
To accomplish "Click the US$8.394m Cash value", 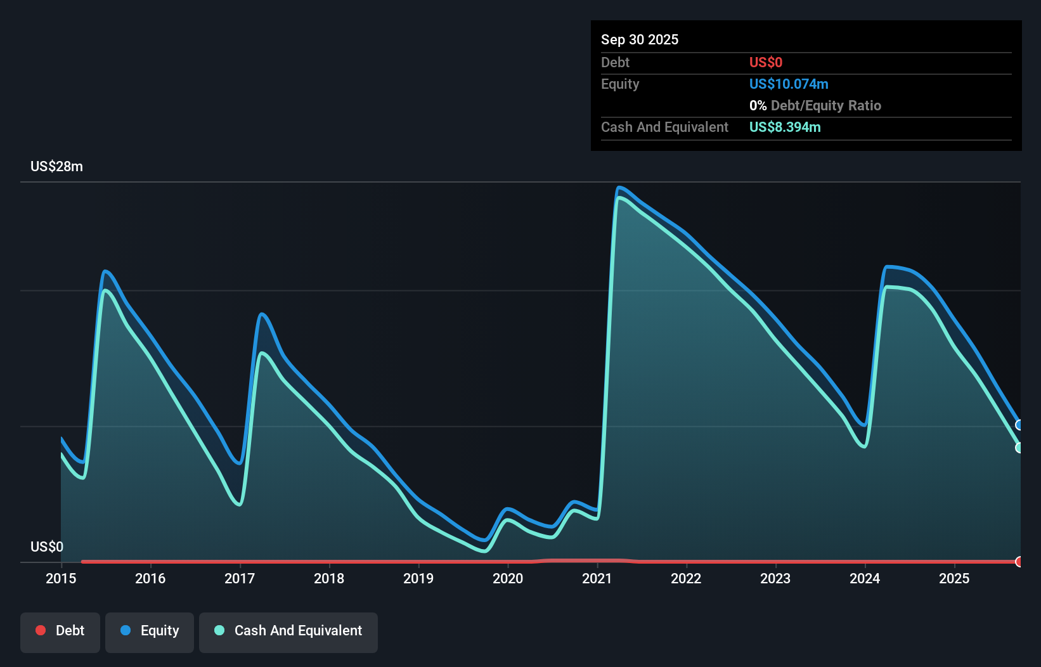I will 785,127.
